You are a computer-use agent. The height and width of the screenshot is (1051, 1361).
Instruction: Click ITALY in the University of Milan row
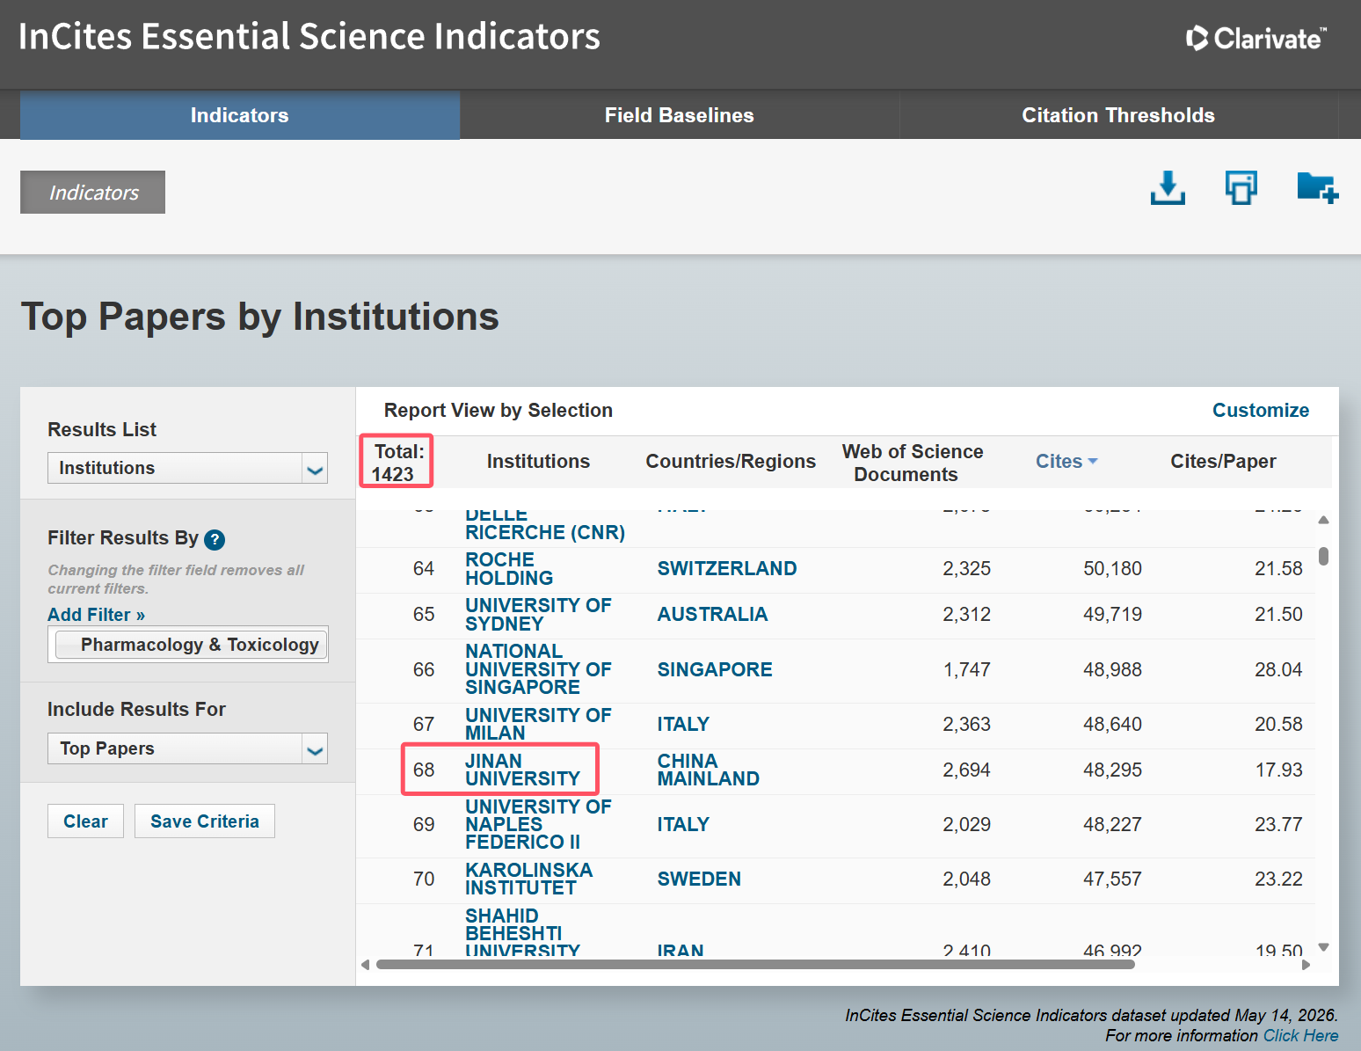683,724
